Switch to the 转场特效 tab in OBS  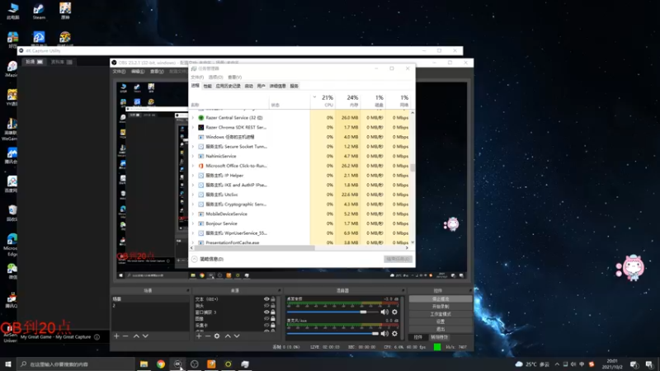(440, 337)
